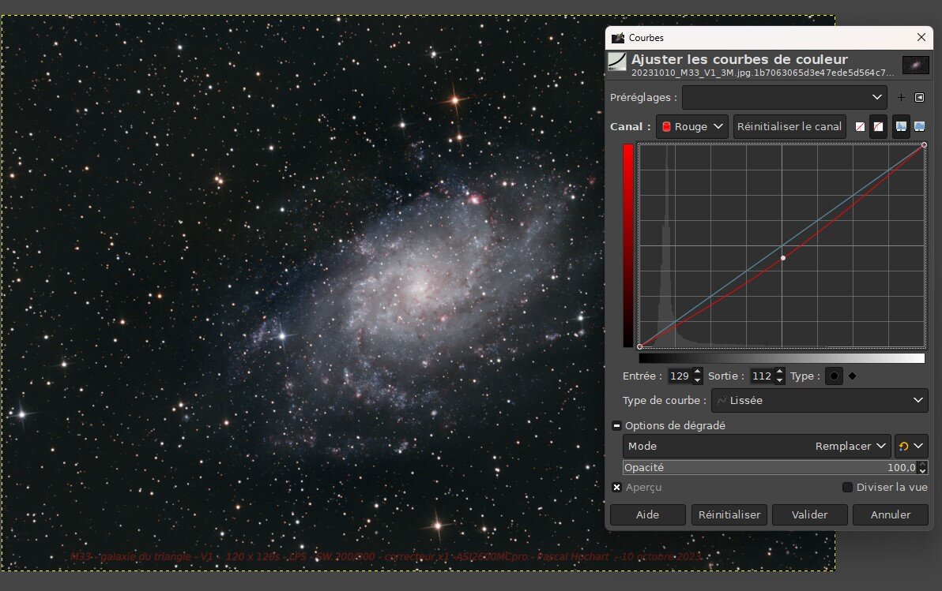Click the plus icon to save preset
Viewport: 942px width, 591px height.
point(901,98)
